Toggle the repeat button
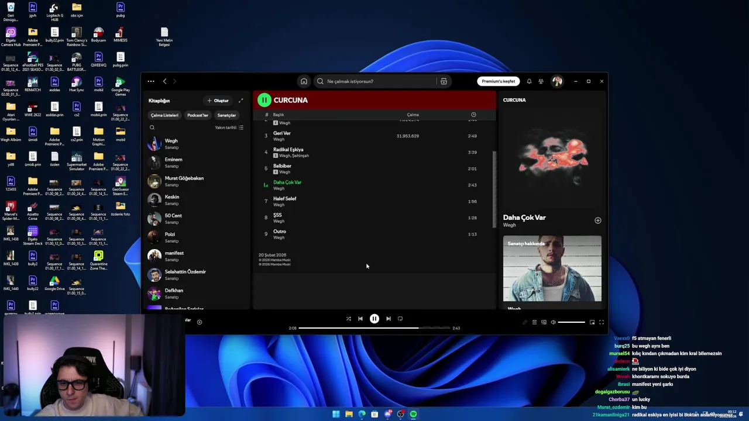 pyautogui.click(x=400, y=319)
